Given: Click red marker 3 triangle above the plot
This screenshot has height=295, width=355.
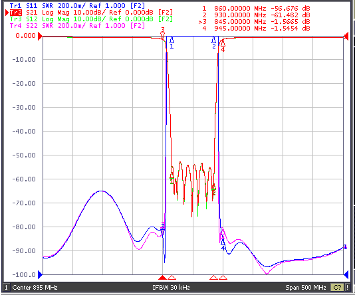Looking at the screenshot, I should 163,35.
